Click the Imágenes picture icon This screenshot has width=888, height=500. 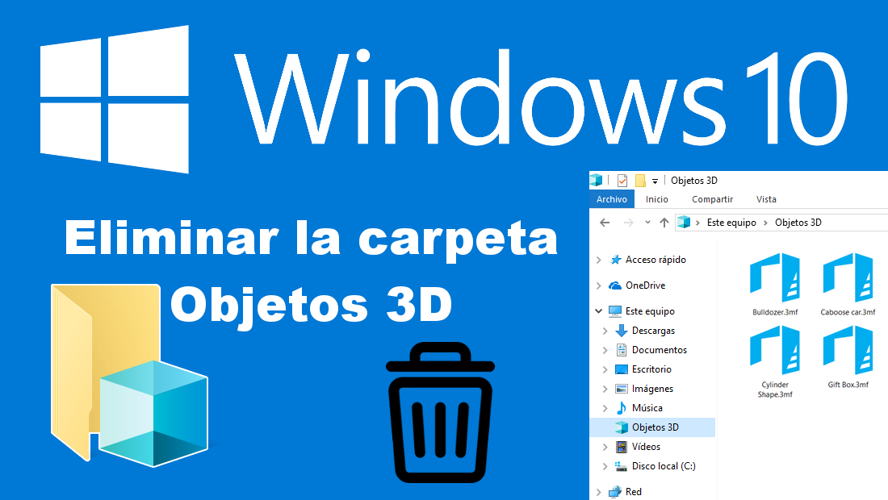(x=622, y=389)
